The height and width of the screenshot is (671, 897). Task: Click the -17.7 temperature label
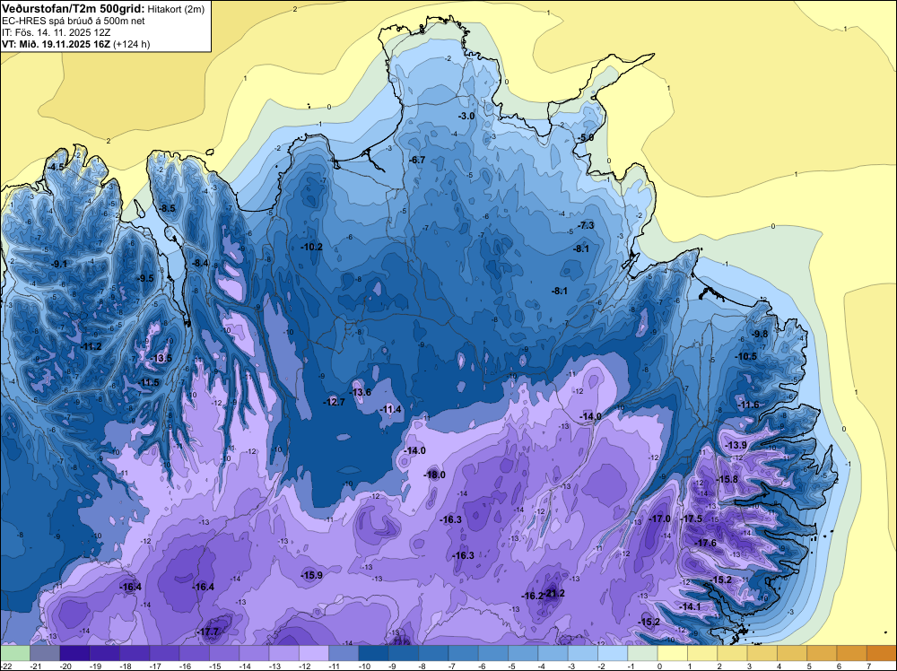208,632
